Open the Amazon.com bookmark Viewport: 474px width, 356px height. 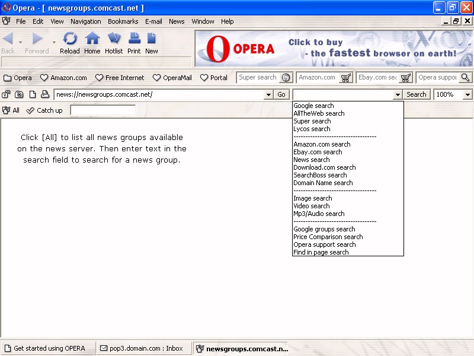63,78
